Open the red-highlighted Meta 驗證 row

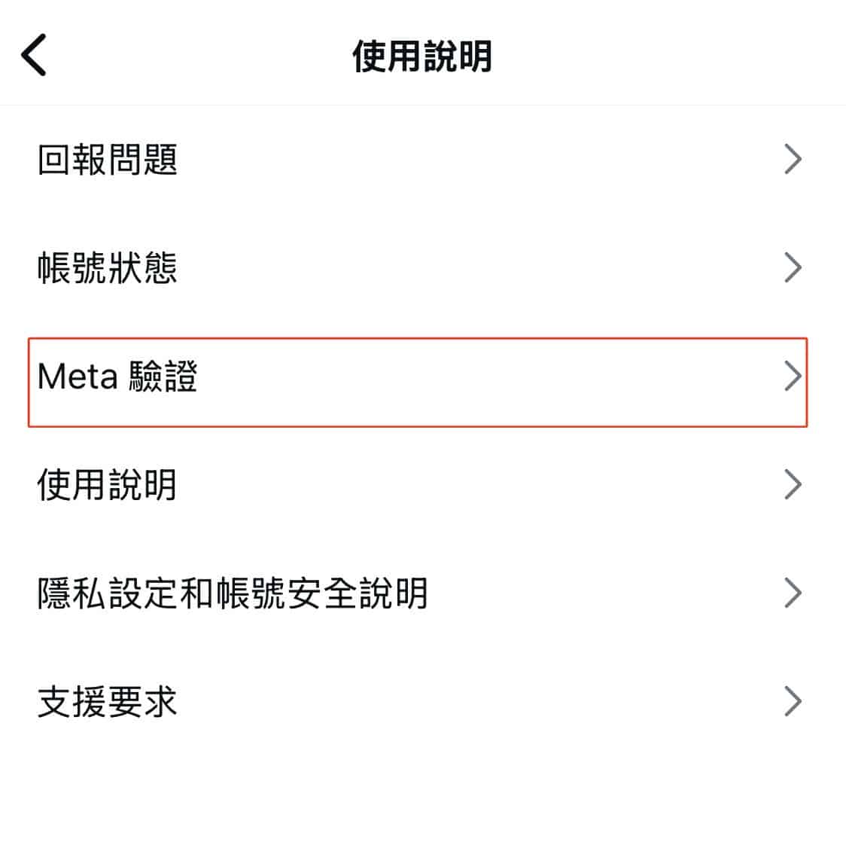point(418,382)
